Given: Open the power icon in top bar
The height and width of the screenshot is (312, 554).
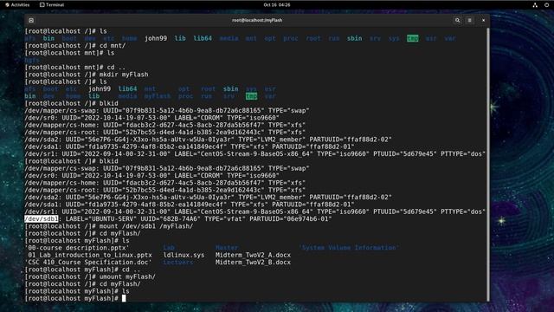Looking at the screenshot, I should point(546,5).
